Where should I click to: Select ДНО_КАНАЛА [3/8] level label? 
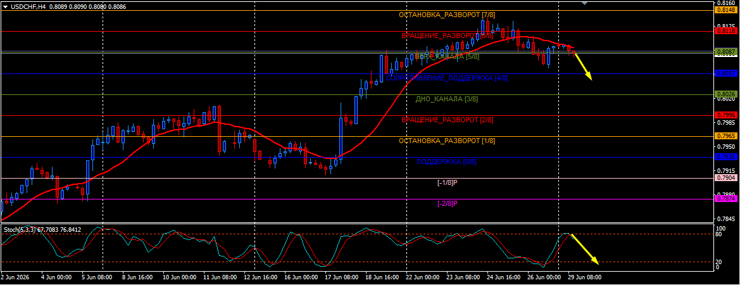pyautogui.click(x=447, y=99)
